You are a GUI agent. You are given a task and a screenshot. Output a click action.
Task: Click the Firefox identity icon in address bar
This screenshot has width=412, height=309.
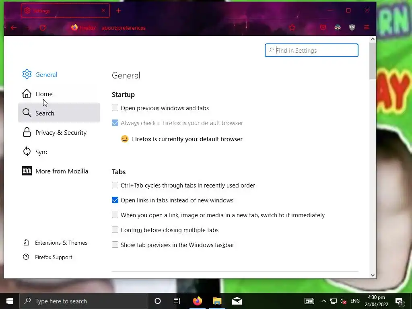tap(74, 27)
